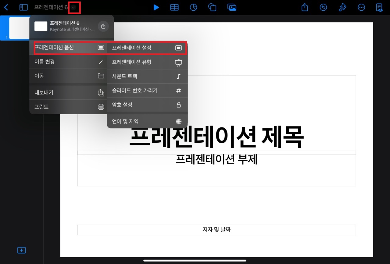Open presenter notes view icon

click(379, 7)
